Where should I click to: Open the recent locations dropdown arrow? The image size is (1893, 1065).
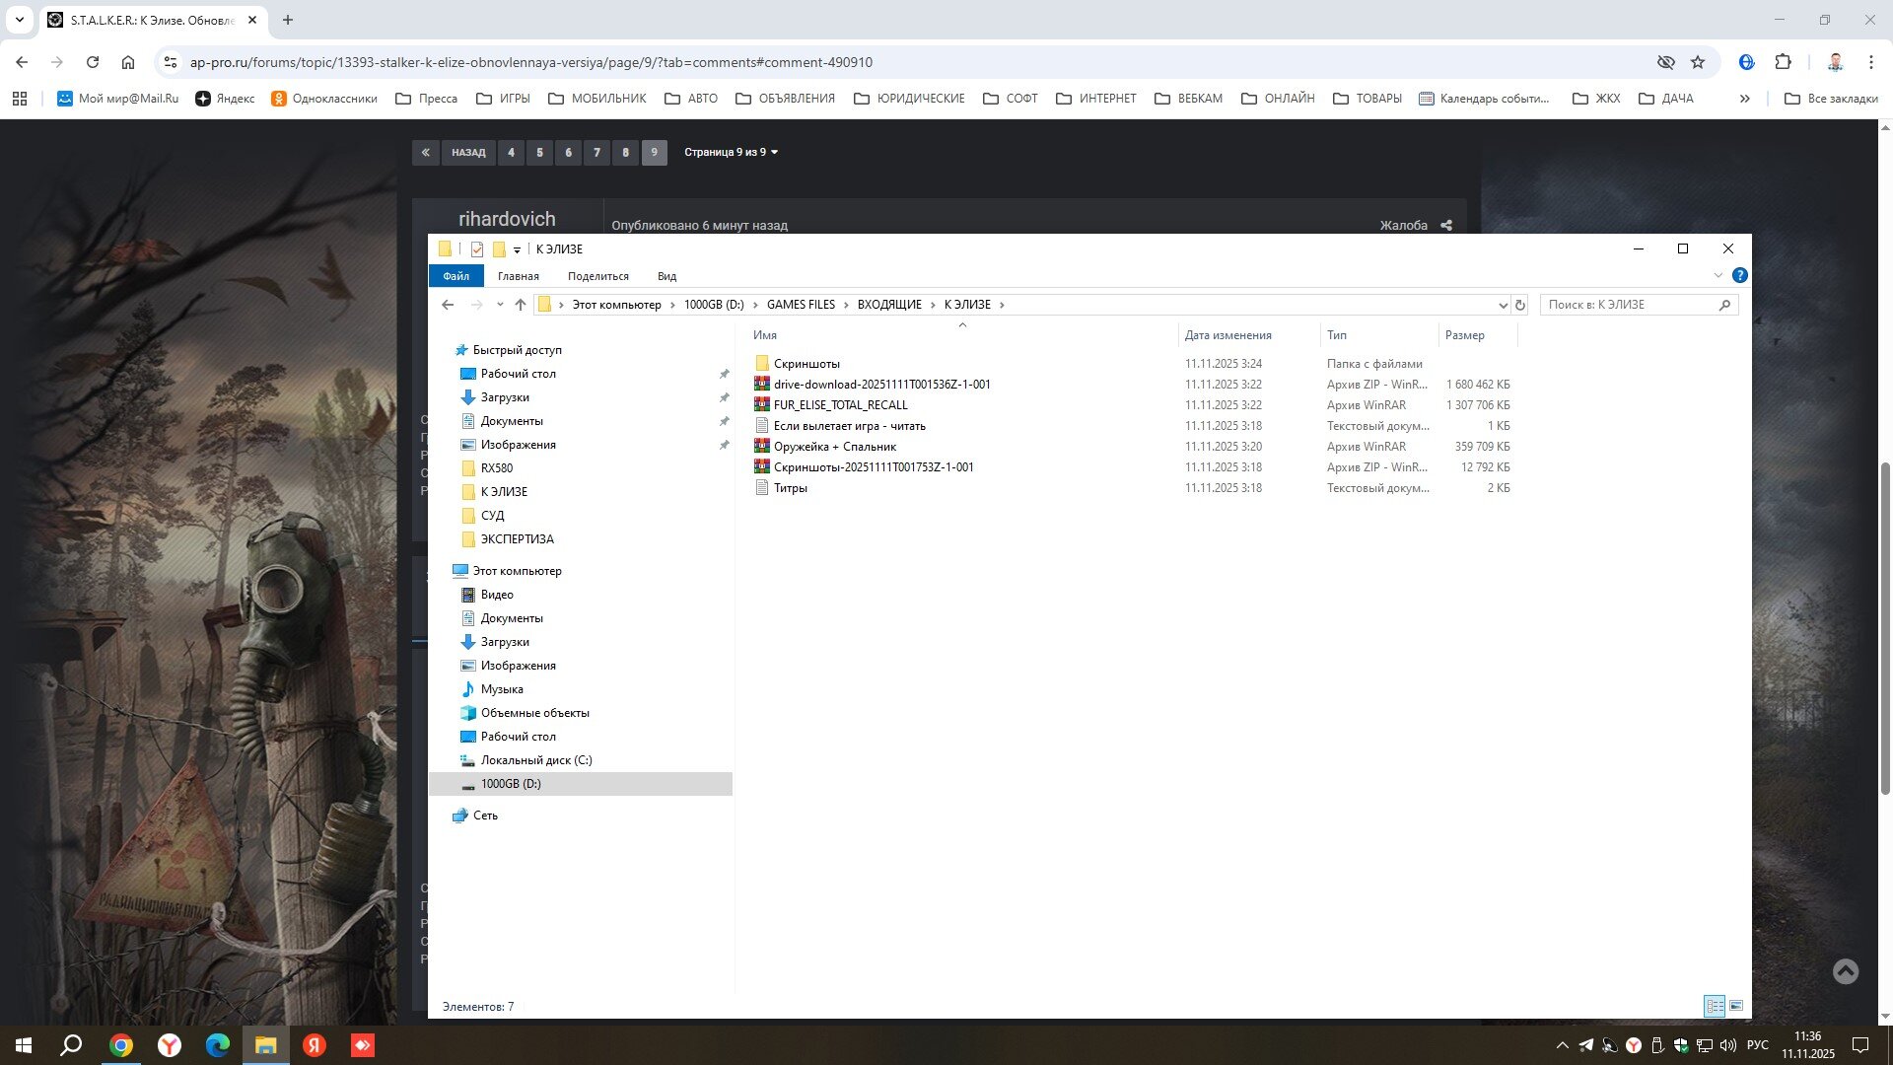click(x=500, y=305)
